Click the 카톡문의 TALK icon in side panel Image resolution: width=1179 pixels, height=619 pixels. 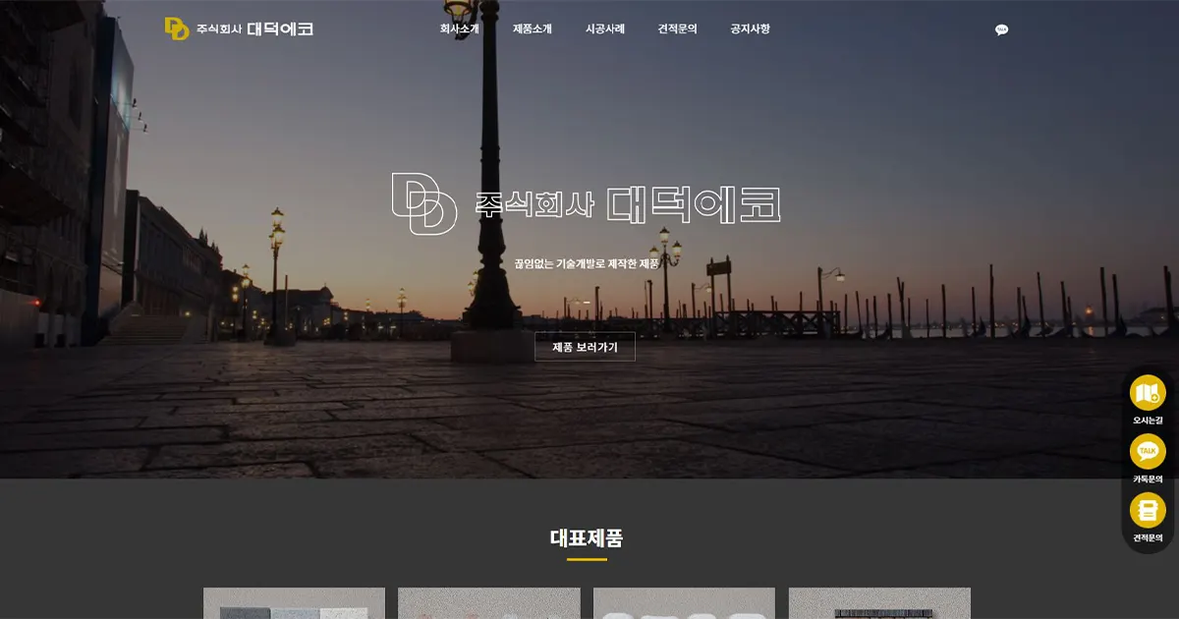point(1148,452)
